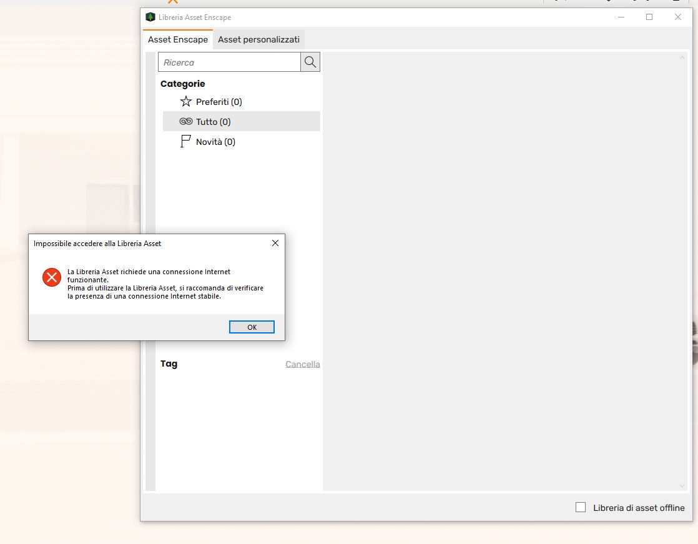The image size is (698, 544).
Task: Minimize the Libreria Asset Enscape window
Action: pos(621,17)
